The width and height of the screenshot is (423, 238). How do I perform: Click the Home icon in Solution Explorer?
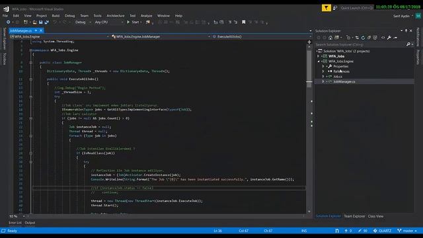tap(330, 38)
